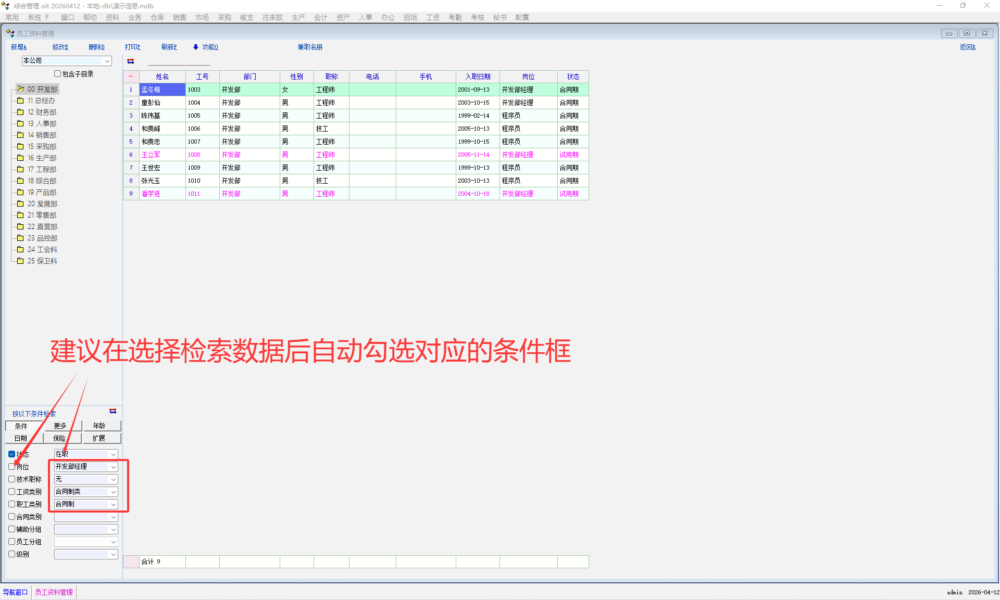This screenshot has width=1000, height=600.
Task: Click the blue down-arrow 功能 icon
Action: pyautogui.click(x=196, y=47)
